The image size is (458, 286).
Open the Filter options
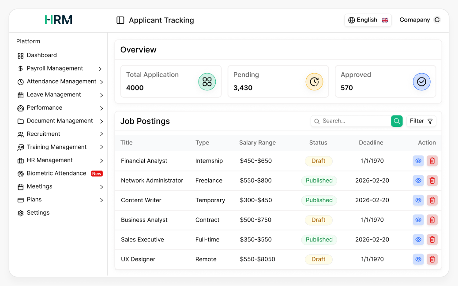tap(421, 121)
